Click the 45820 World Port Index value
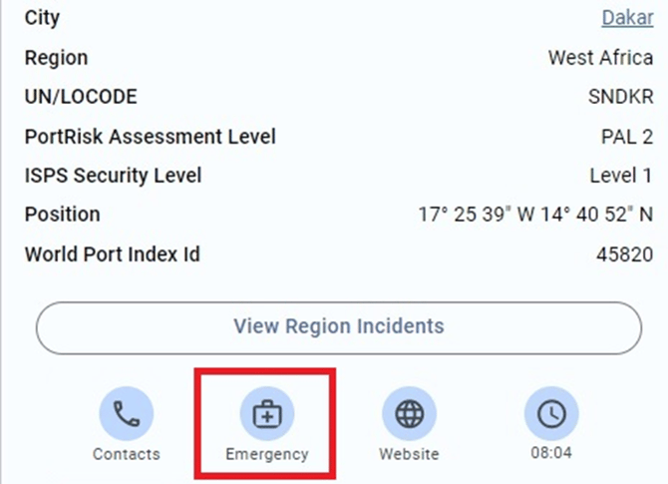The width and height of the screenshot is (668, 484). (x=625, y=254)
